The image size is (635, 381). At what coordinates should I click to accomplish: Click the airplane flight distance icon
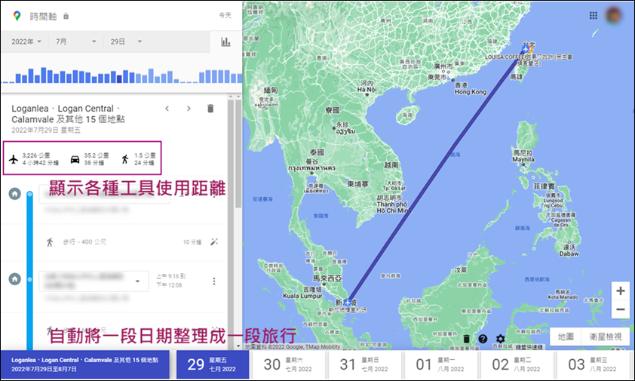14,159
